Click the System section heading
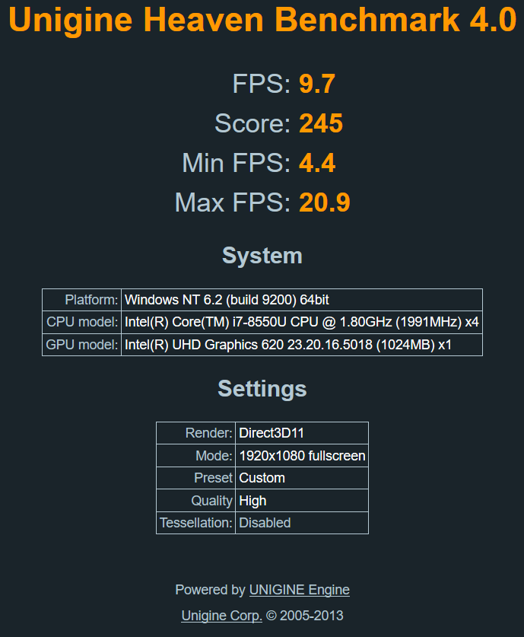This screenshot has height=637, width=524. [262, 256]
